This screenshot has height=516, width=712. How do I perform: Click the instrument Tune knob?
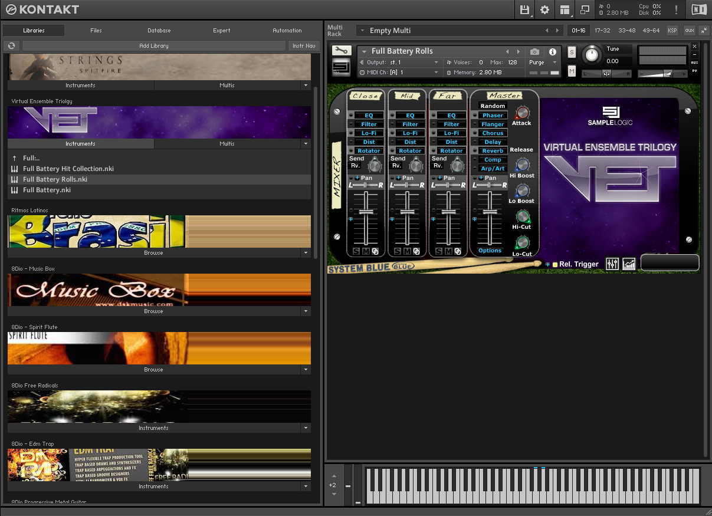[592, 55]
